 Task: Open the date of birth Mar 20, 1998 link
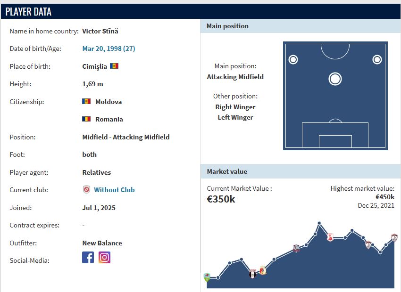point(109,49)
